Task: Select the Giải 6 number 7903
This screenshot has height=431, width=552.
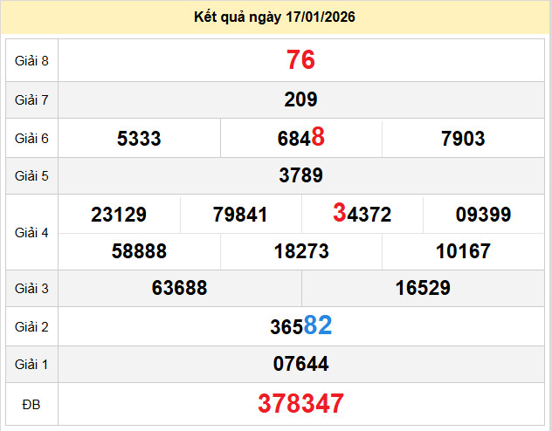Action: [463, 138]
